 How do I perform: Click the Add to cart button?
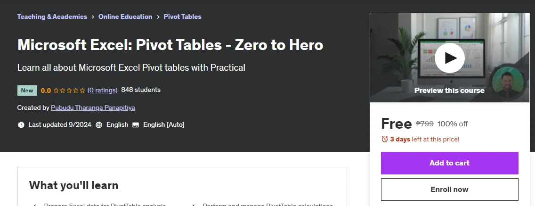point(449,163)
